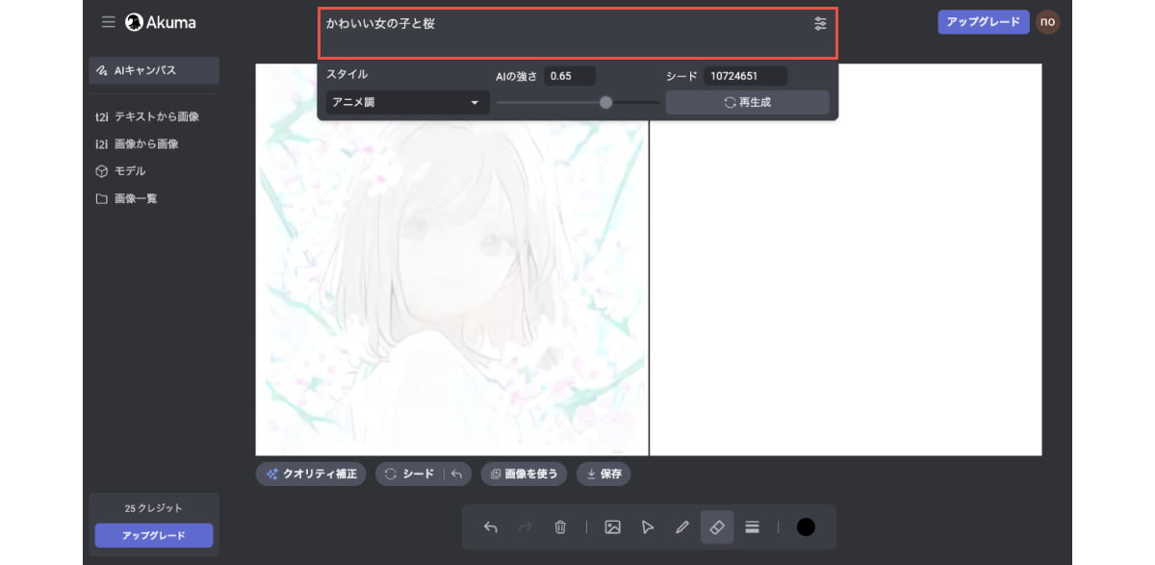This screenshot has width=1155, height=565.
Task: Select the cursor pointer tool
Action: tap(648, 526)
